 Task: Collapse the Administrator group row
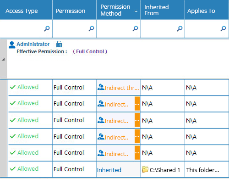coord(3,59)
